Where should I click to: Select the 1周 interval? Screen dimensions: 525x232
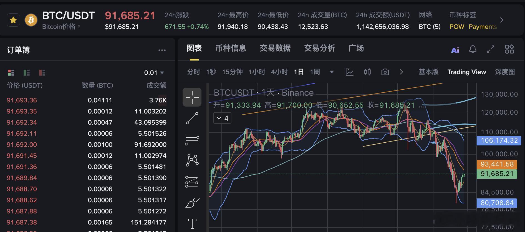coord(315,72)
